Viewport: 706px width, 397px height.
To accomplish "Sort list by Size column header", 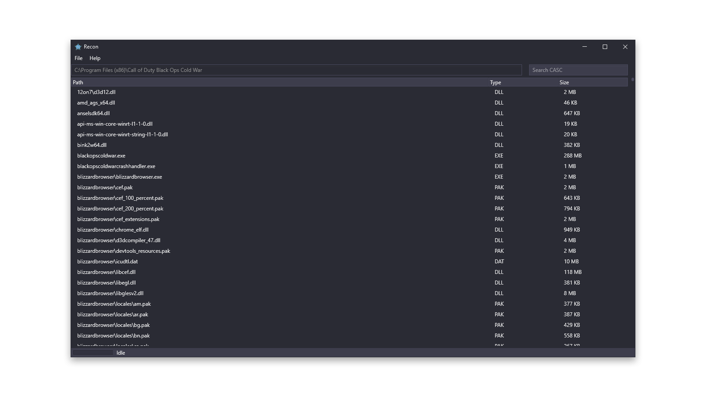I will pyautogui.click(x=593, y=82).
